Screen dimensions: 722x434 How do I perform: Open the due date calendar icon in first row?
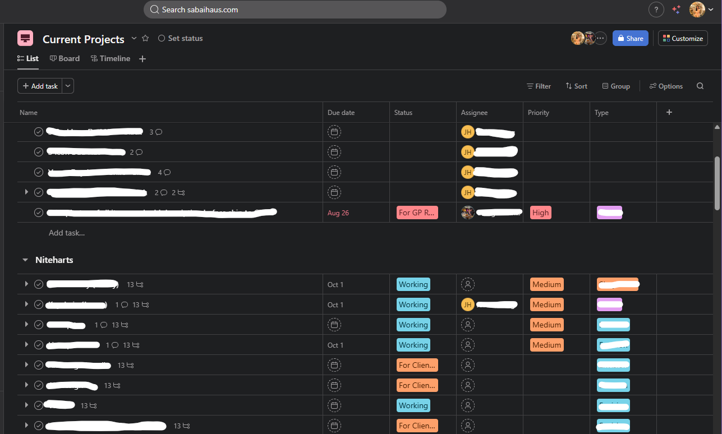[334, 132]
